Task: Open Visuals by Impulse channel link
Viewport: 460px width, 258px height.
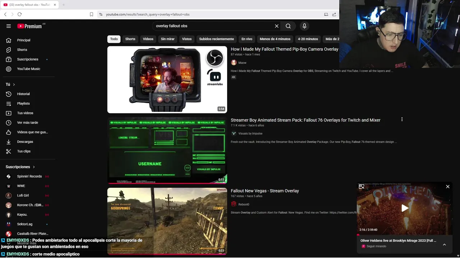Action: click(250, 134)
